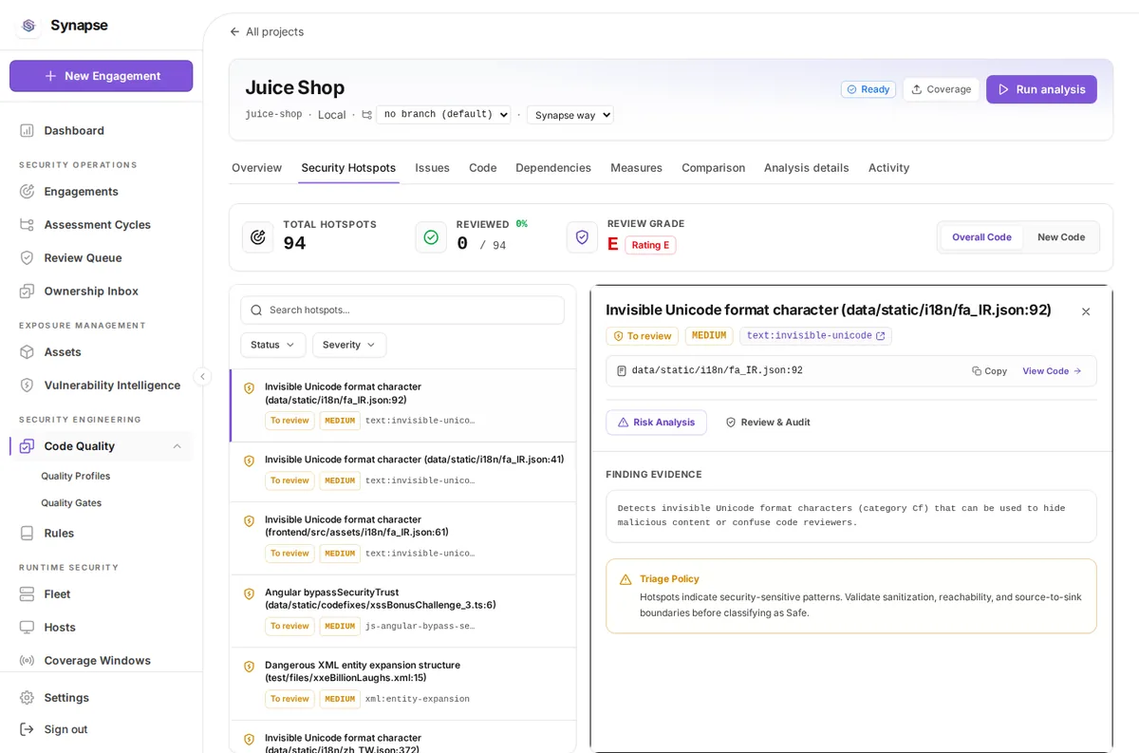Click the To review badge in detail panel
The height and width of the screenshot is (753, 1139).
643,336
